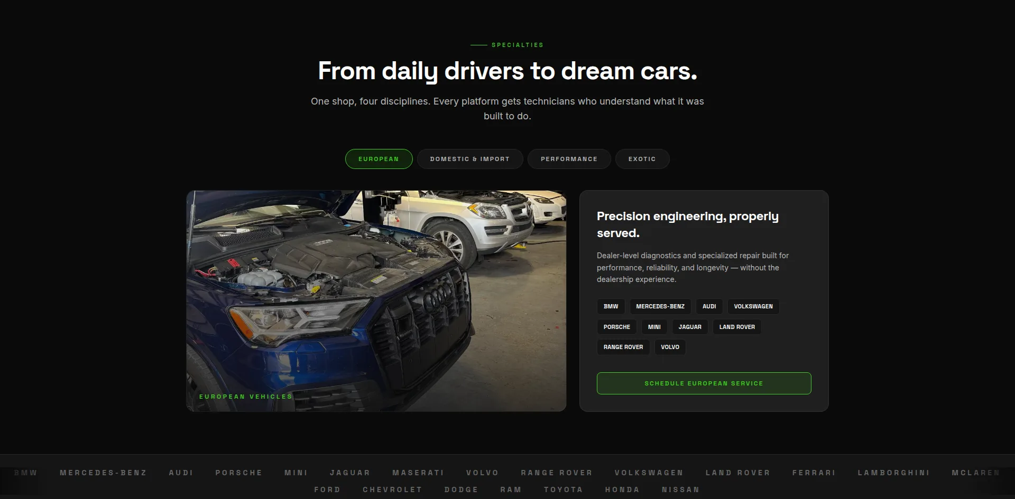Click the 'European Vehicles' caption on the photo

coord(245,397)
